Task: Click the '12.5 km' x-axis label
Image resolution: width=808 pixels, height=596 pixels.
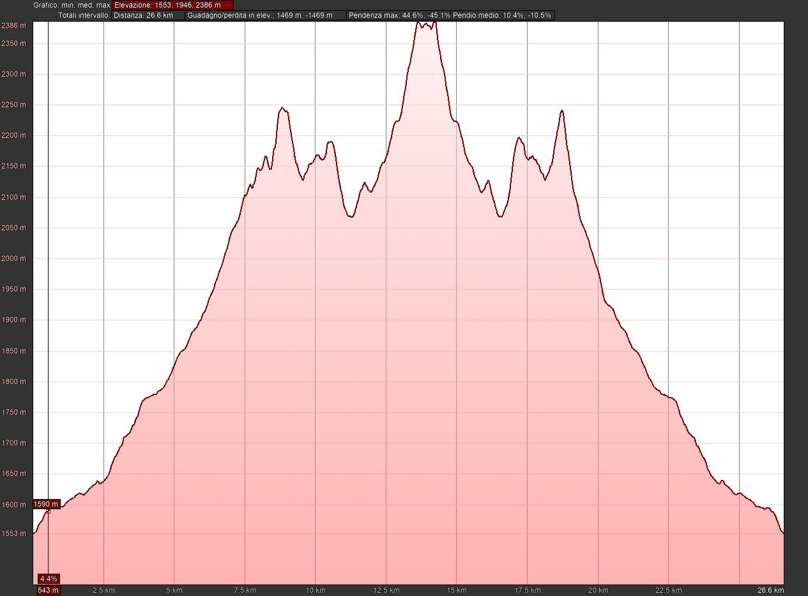Action: (386, 590)
